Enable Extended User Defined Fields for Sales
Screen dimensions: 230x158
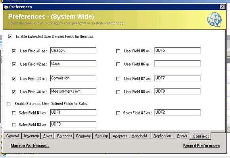click(9, 104)
